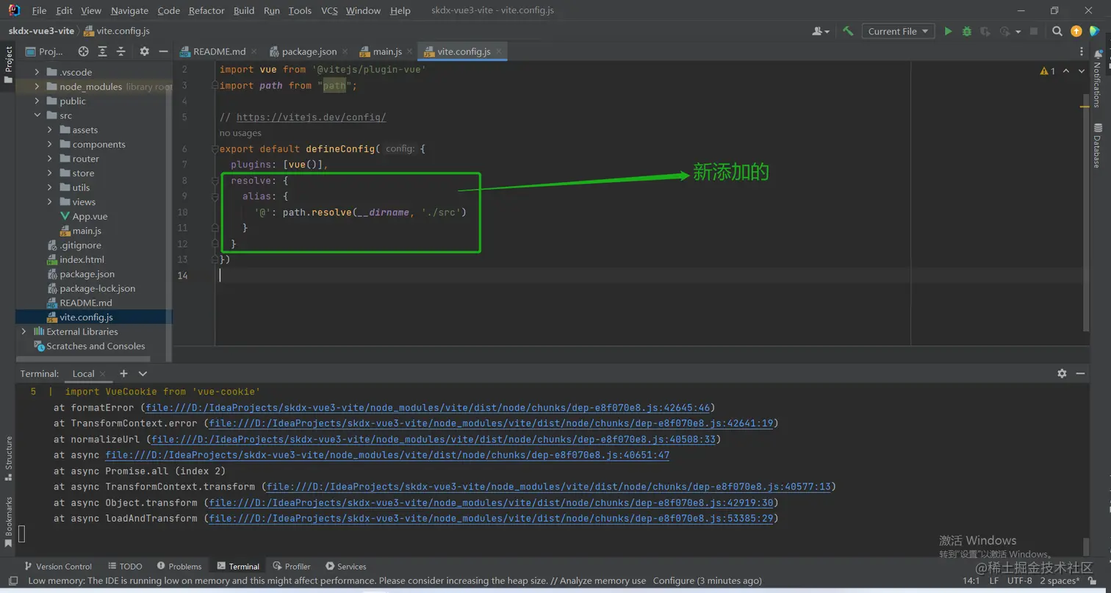This screenshot has height=593, width=1111.
Task: Open the Navigate menu
Action: coord(129,10)
